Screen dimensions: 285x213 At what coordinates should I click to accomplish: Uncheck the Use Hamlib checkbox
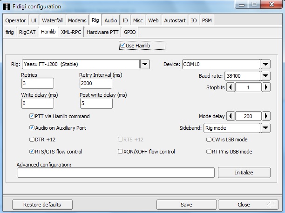122,46
